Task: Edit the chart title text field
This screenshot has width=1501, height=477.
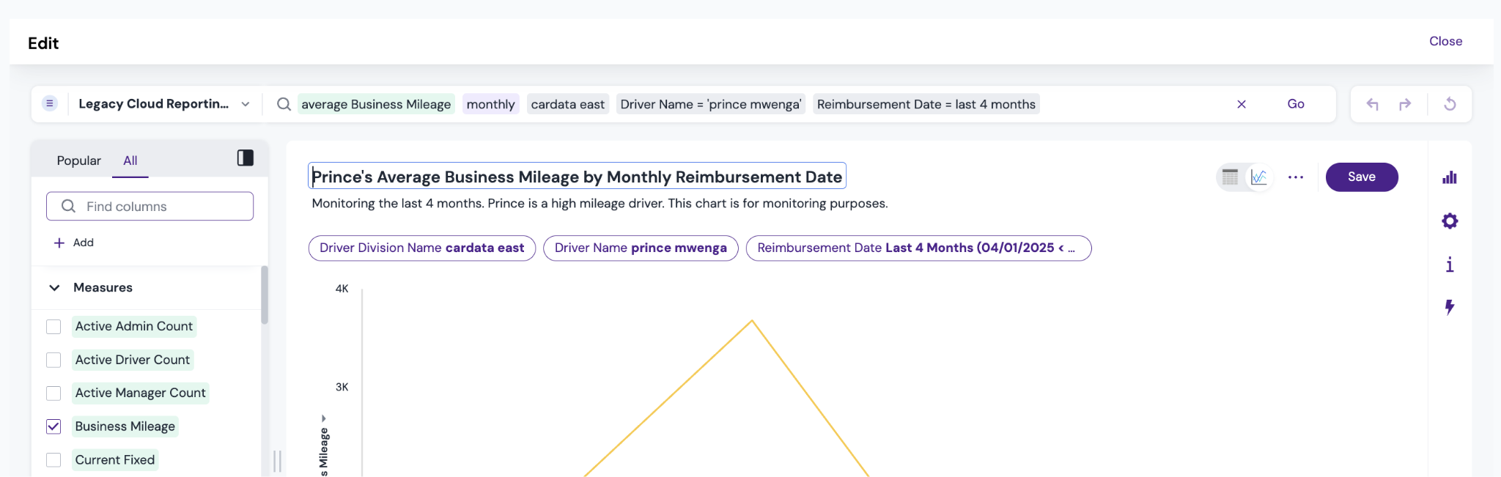Action: coord(577,177)
